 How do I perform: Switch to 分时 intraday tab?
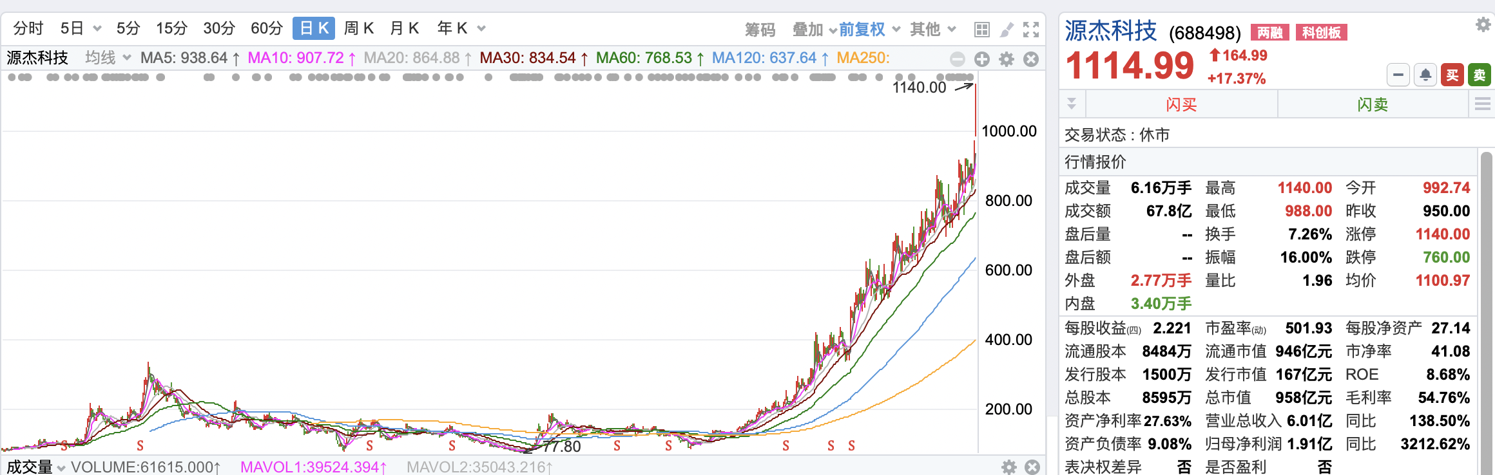28,28
